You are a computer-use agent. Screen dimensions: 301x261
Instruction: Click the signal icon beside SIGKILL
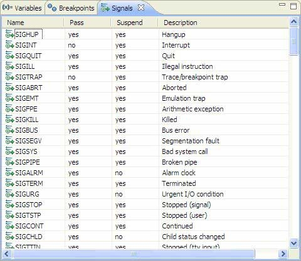(x=9, y=120)
